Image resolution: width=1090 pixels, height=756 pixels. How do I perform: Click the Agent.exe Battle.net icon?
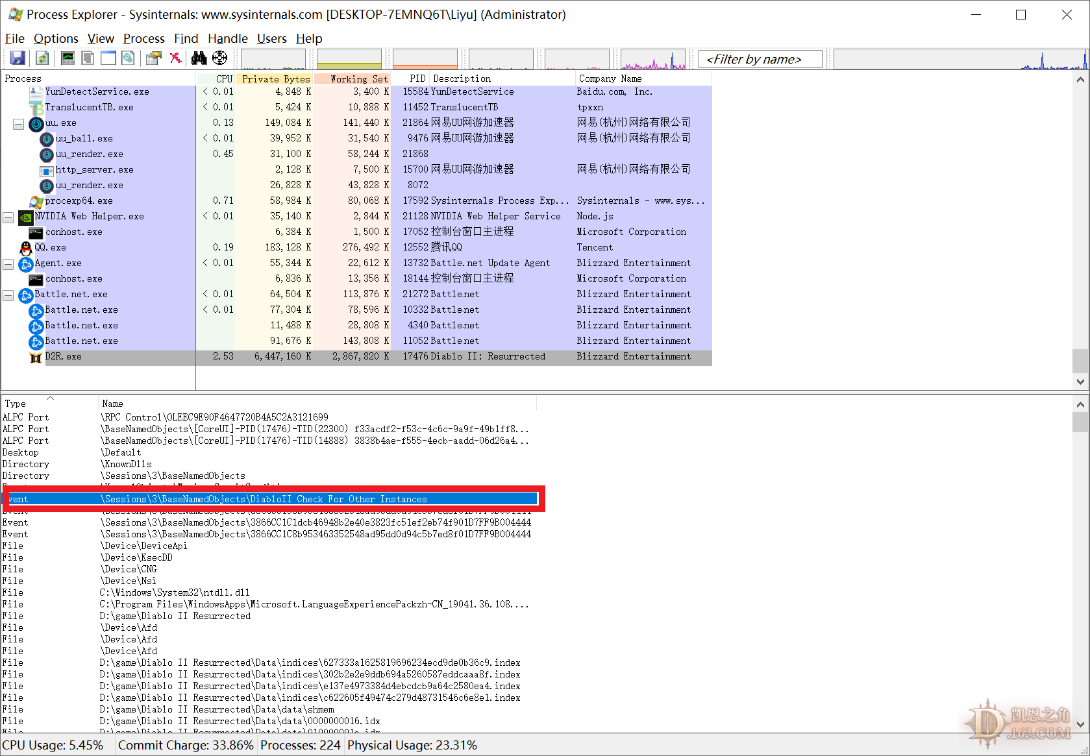point(26,264)
